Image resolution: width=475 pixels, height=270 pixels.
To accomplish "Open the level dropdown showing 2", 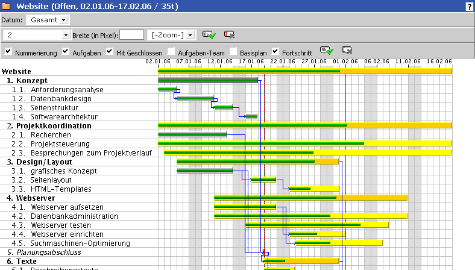I will [x=37, y=35].
